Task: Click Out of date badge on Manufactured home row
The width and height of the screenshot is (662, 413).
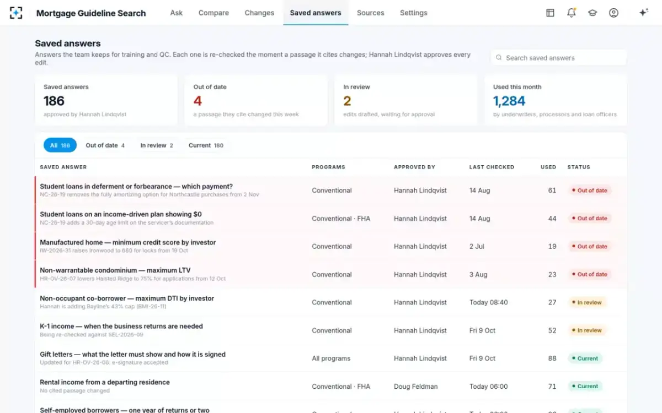Action: tap(589, 246)
